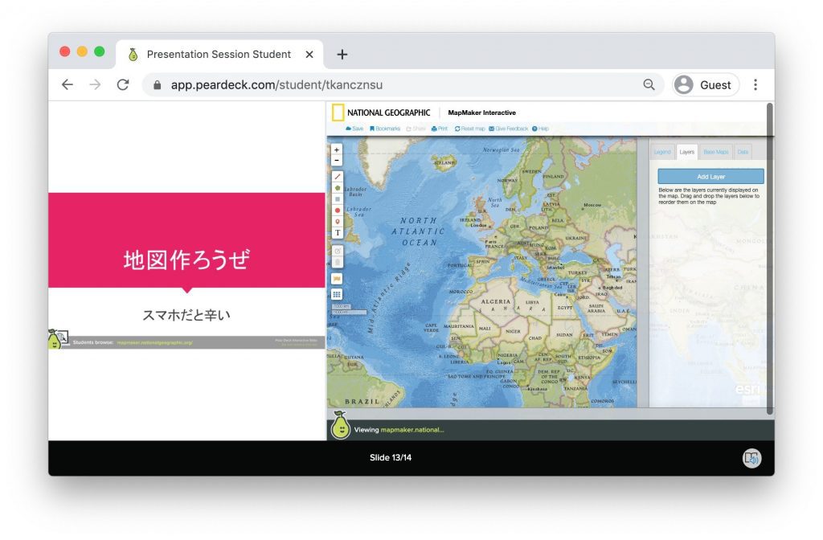Viewport: 823px width, 540px height.
Task: Zoom out on the map
Action: click(x=337, y=160)
